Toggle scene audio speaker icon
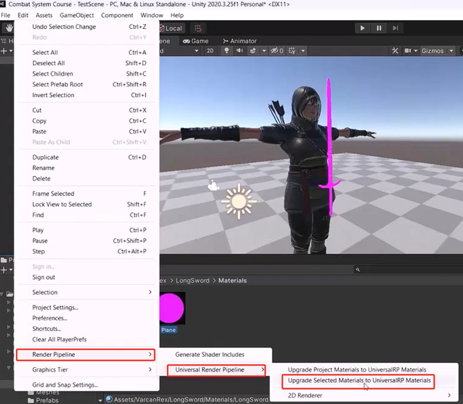Screen dimensions: 463x404 pyautogui.click(x=240, y=51)
